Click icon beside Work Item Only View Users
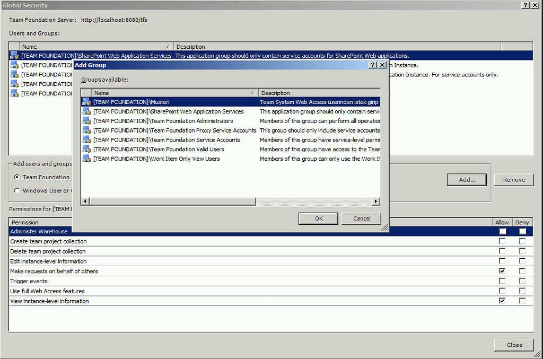Image resolution: width=543 pixels, height=359 pixels. click(x=86, y=159)
